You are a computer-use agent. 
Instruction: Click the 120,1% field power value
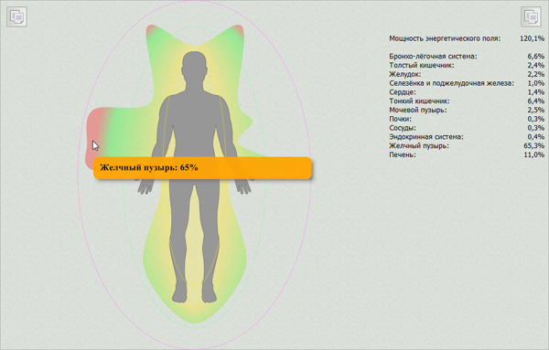(x=532, y=38)
